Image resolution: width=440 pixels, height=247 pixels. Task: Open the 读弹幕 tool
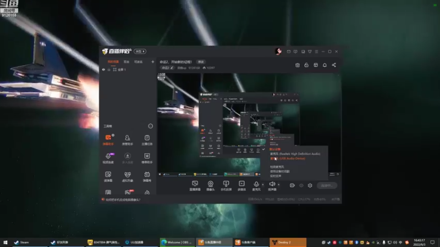coord(108,176)
